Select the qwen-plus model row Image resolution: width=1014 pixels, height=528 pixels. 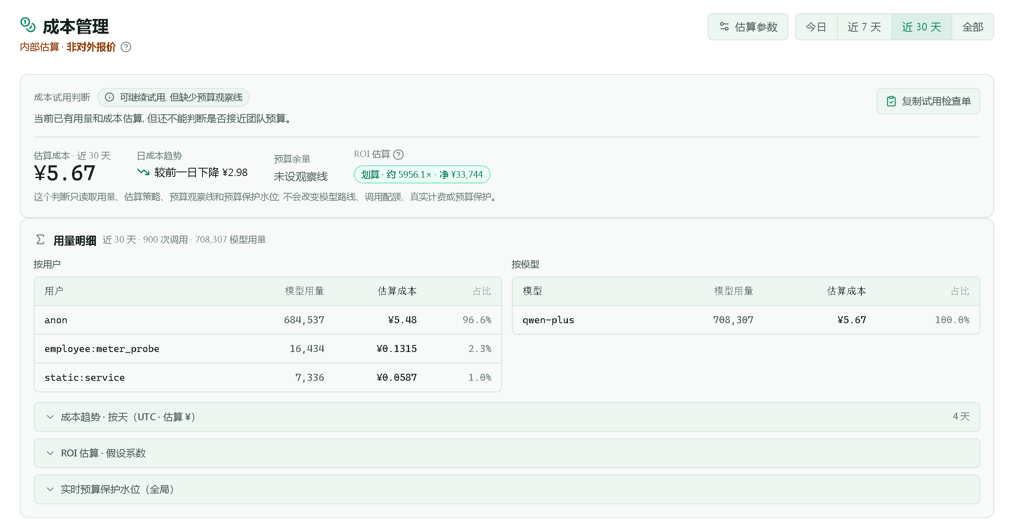(746, 320)
